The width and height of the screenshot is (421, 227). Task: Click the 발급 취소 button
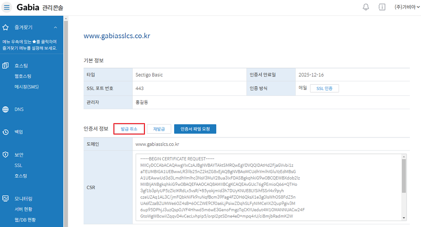[x=129, y=129]
